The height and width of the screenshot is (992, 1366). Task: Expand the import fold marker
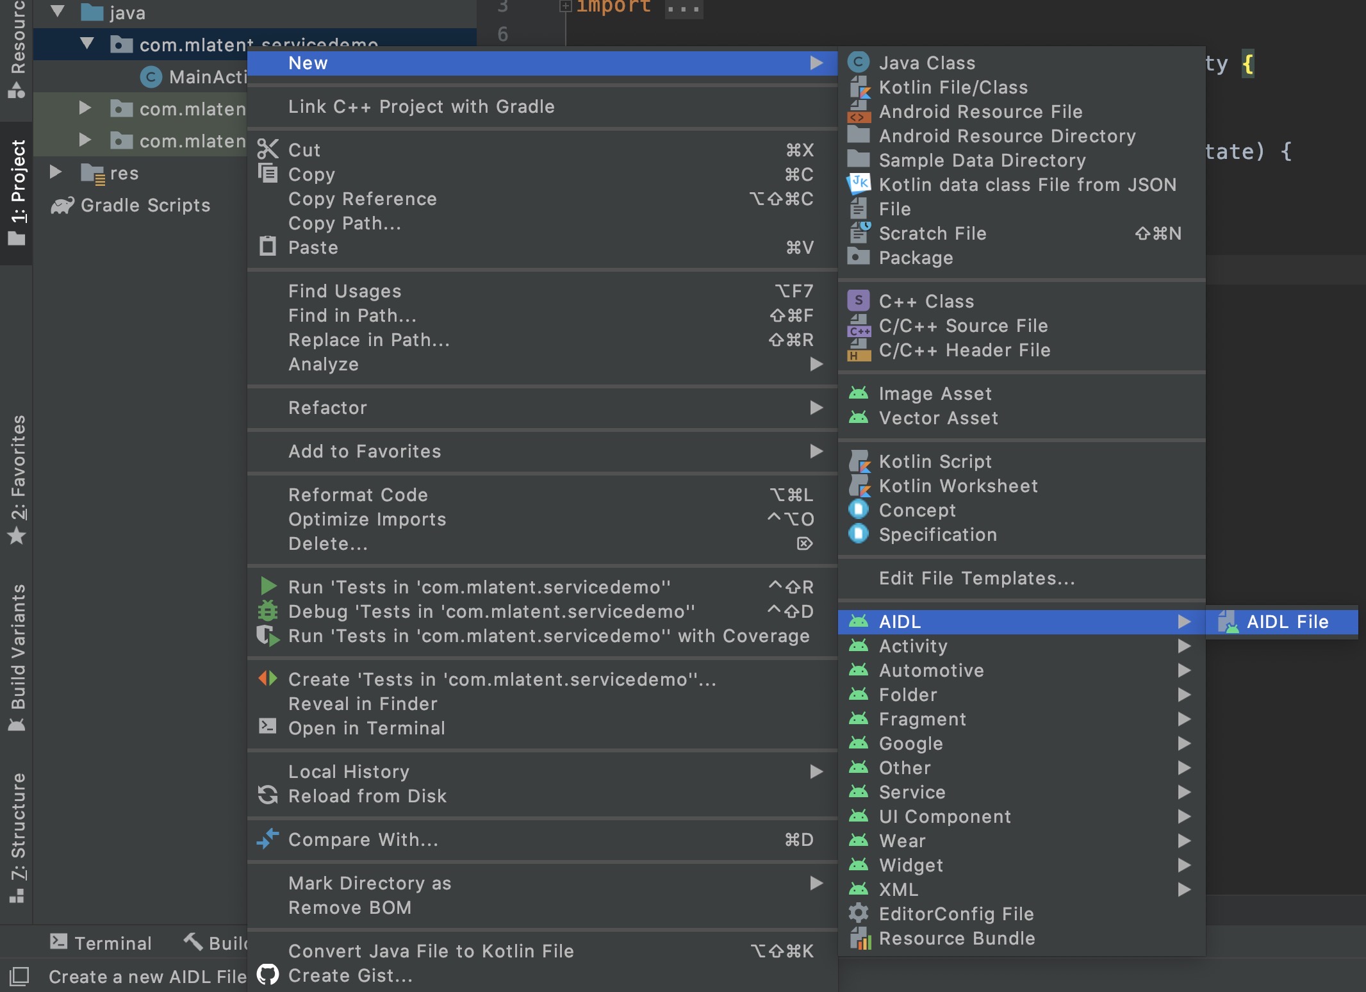[565, 6]
